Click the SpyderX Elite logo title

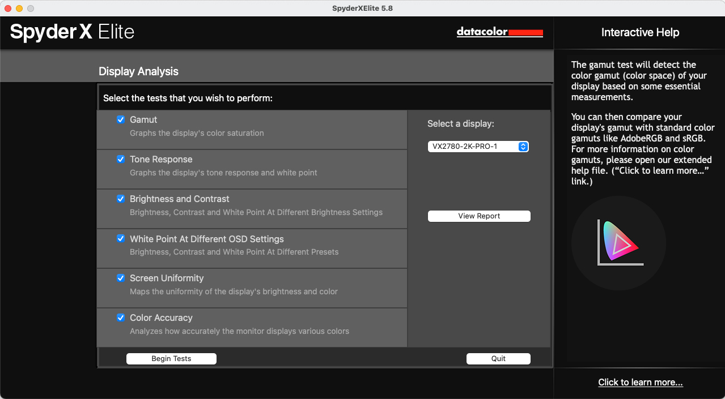click(x=72, y=32)
